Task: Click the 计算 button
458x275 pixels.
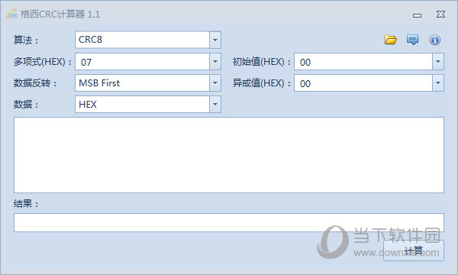Action: click(x=414, y=251)
